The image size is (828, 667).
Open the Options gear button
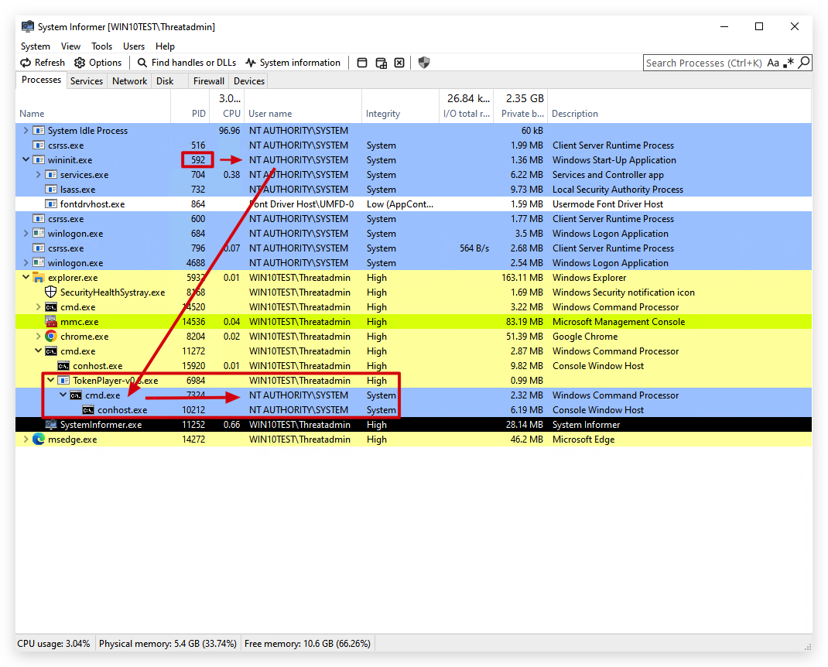pos(98,63)
